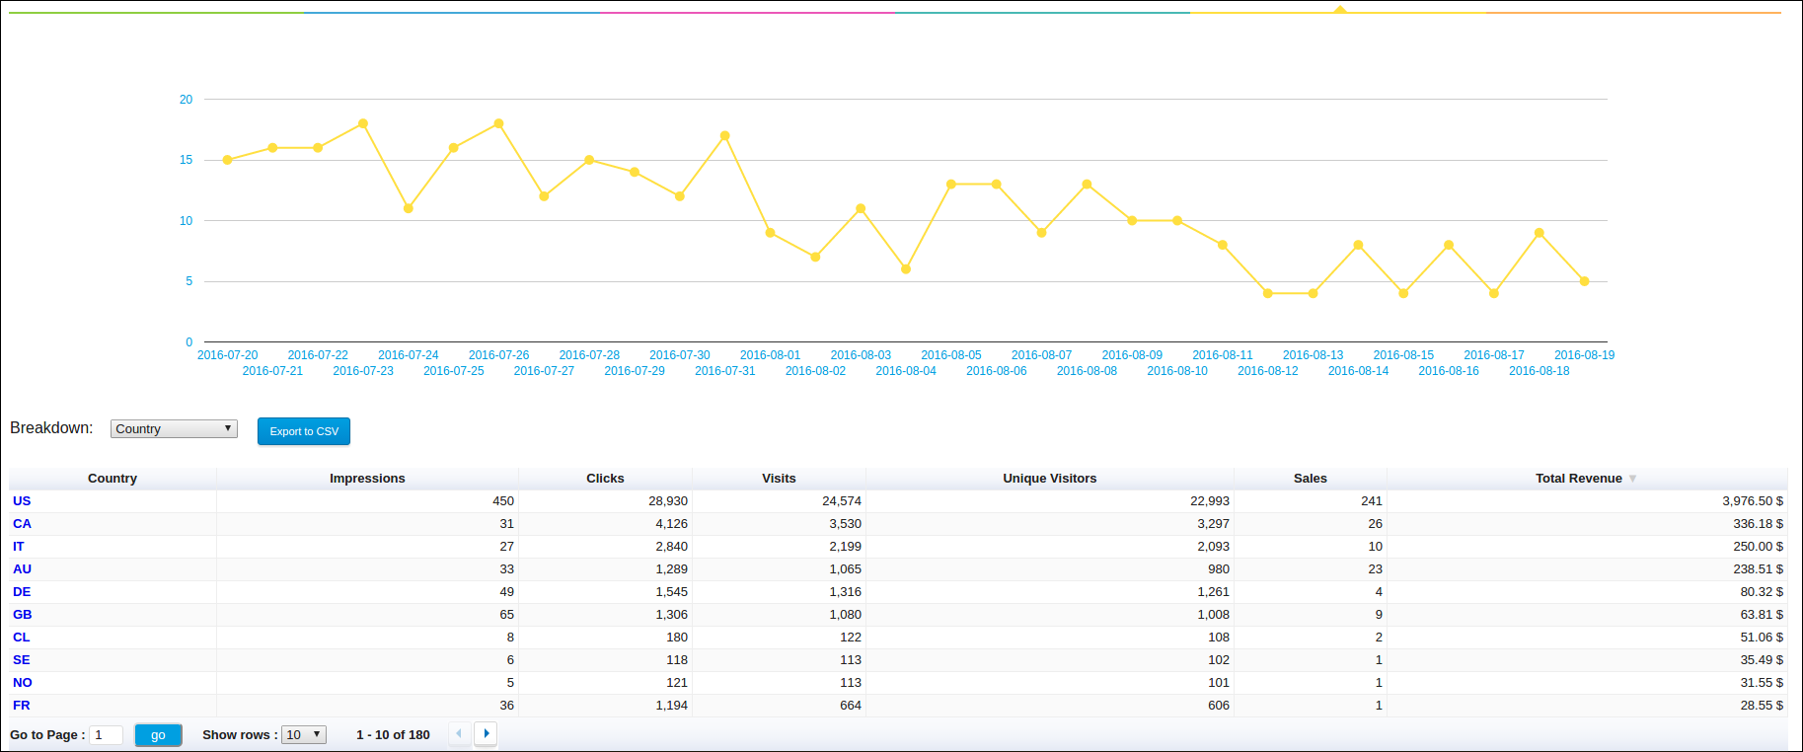Viewport: 1803px width, 752px height.
Task: Open the DE country link
Action: click(22, 592)
